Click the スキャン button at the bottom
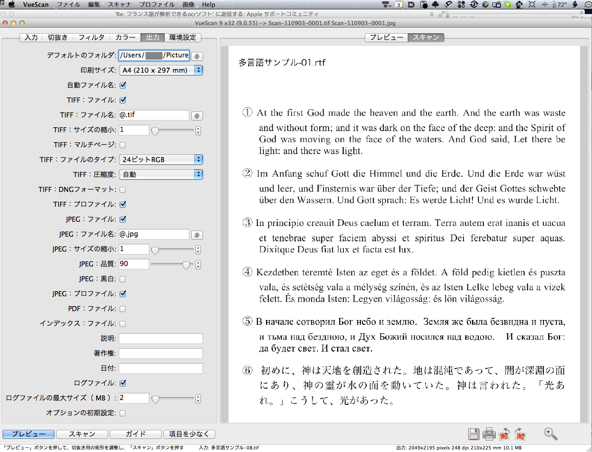This screenshot has height=452, width=592. pyautogui.click(x=82, y=434)
